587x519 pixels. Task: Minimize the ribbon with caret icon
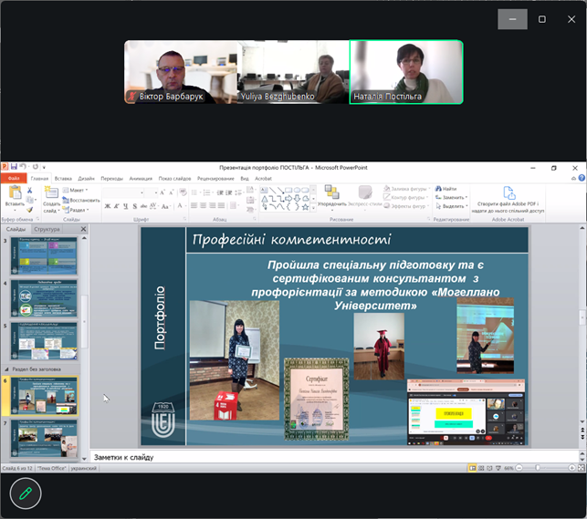pyautogui.click(x=573, y=179)
